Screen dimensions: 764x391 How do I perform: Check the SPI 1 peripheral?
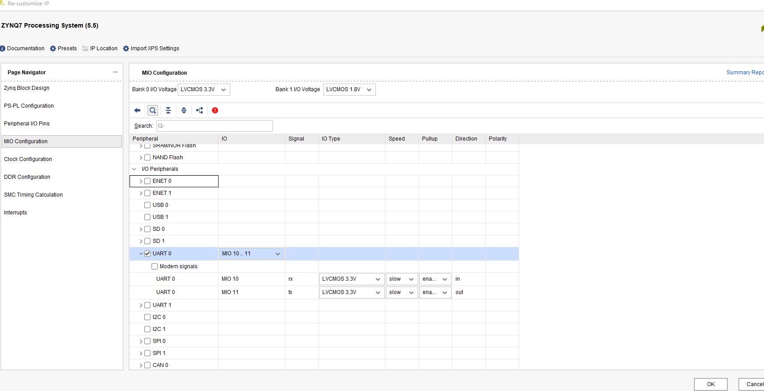(x=147, y=353)
